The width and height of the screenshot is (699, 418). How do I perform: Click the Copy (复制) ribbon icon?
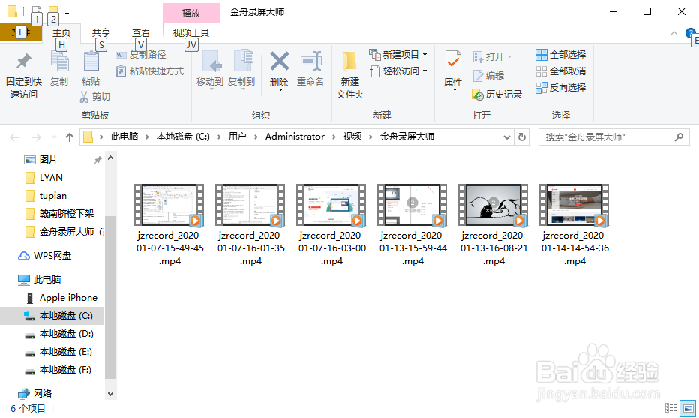point(59,61)
